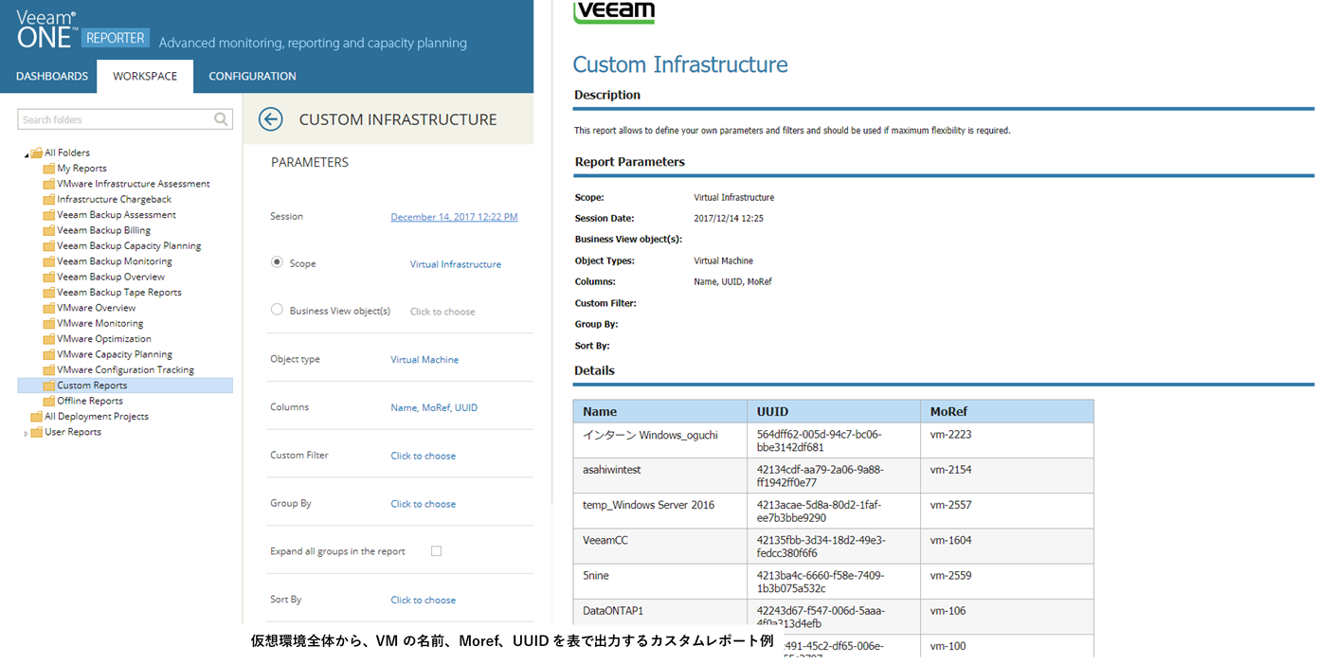Click the search magnifier icon

pos(221,119)
